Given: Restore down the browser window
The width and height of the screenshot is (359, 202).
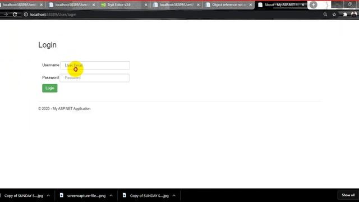Looking at the screenshot, I should tap(350, 4).
